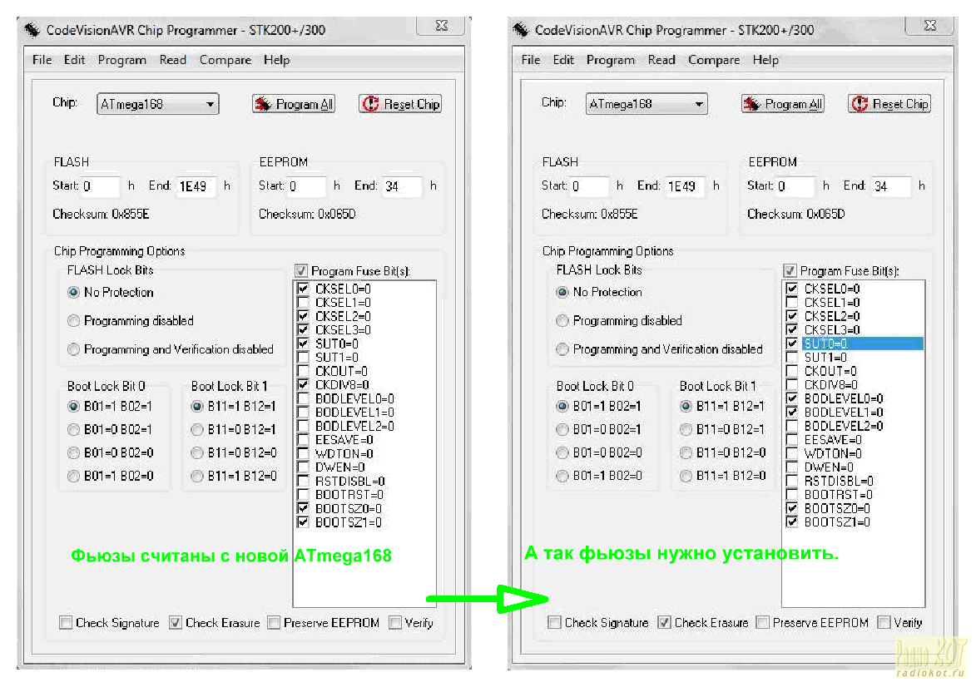Toggle the CKSEL3=0 checkbox in the left window
The height and width of the screenshot is (687, 976).
(x=303, y=330)
